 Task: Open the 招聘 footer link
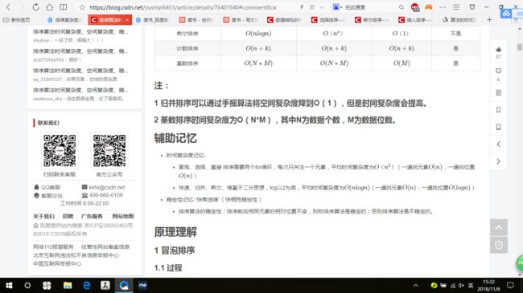pyautogui.click(x=68, y=216)
